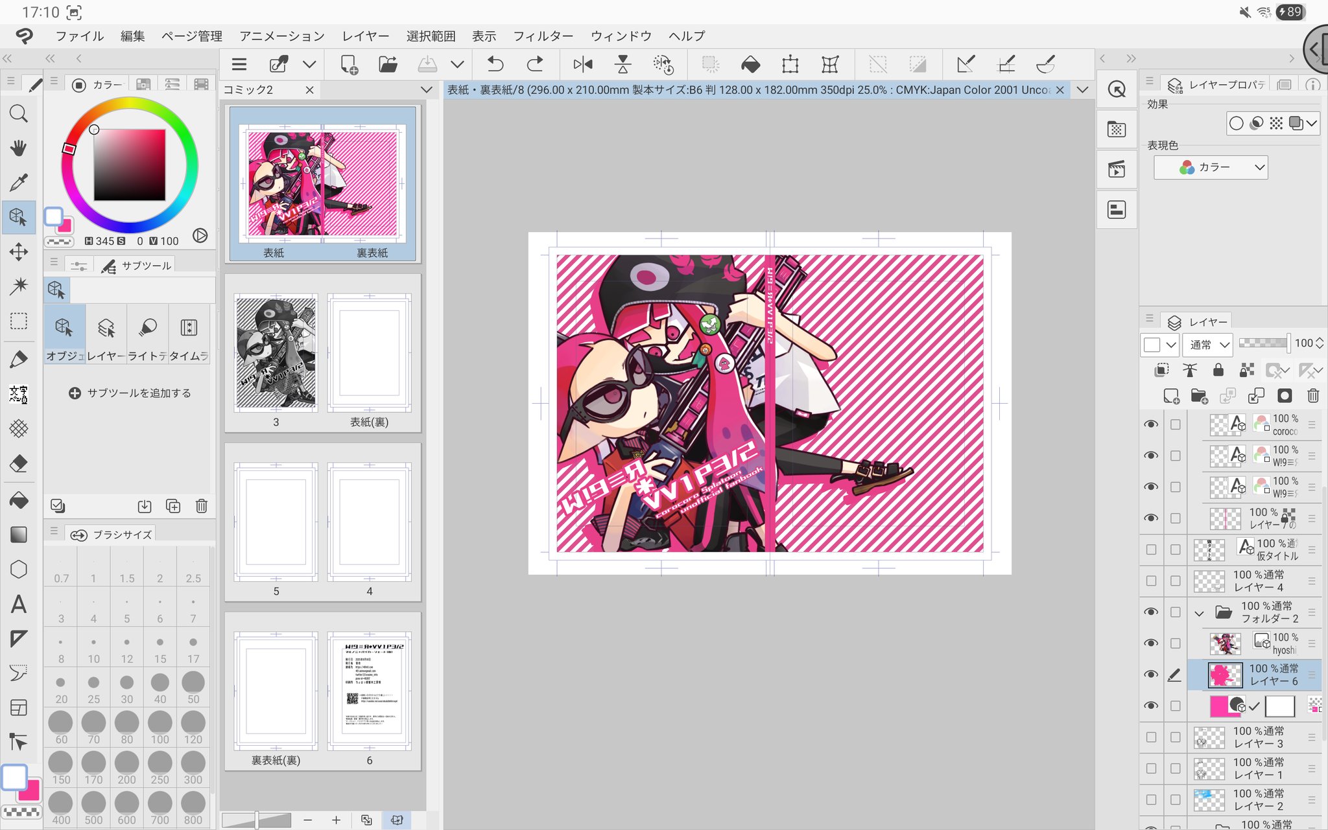Viewport: 1328px width, 830px height.
Task: Click the Redo arrow in command bar
Action: coord(535,64)
